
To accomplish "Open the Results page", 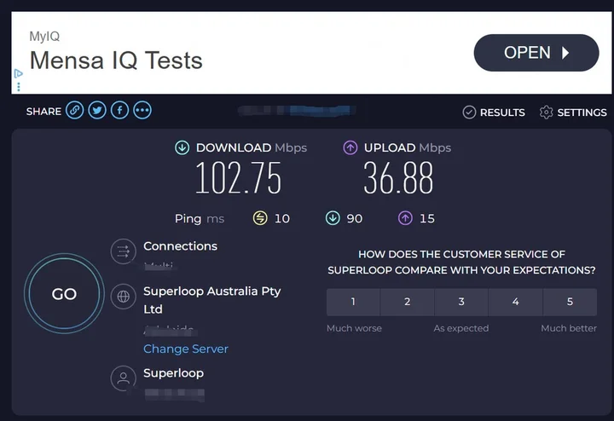I will coord(494,112).
